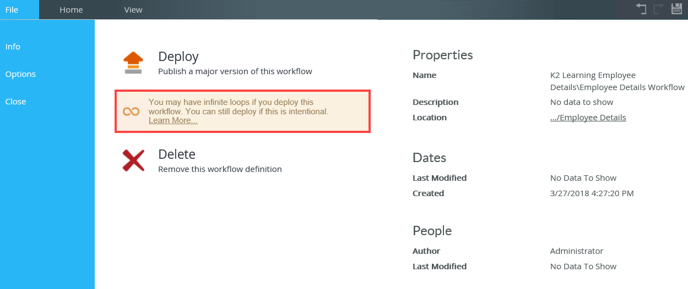Open the Employee Details location link
688x289 pixels.
[588, 118]
